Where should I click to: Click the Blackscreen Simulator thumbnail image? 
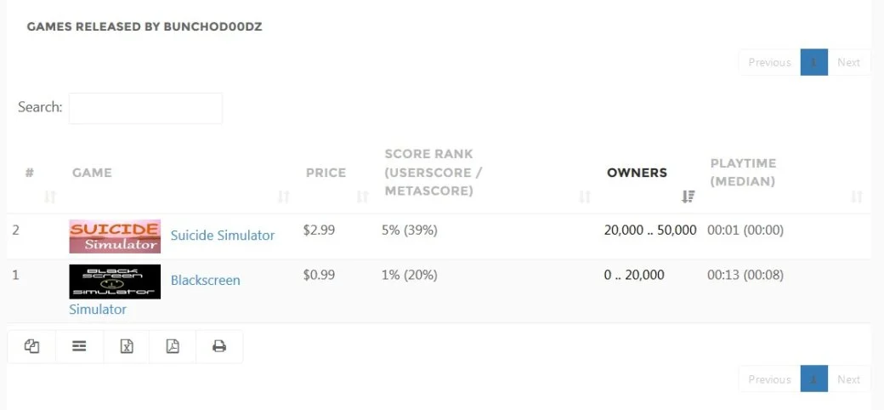tap(115, 282)
